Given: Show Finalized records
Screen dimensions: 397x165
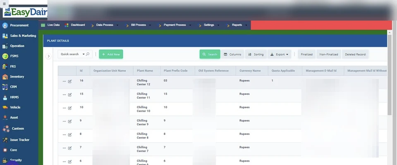Looking at the screenshot, I should point(306,54).
